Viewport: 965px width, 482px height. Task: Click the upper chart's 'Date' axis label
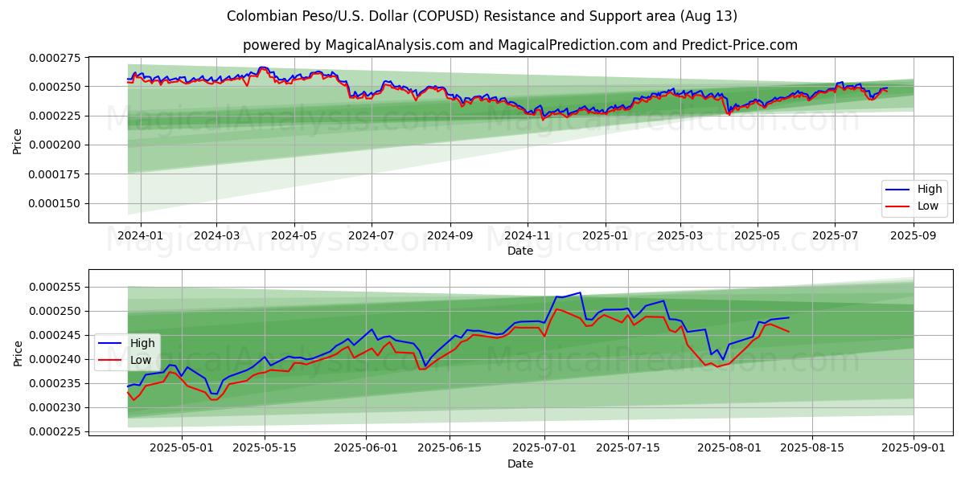520,251
